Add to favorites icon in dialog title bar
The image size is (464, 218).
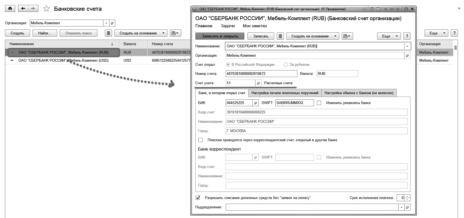[364, 9]
